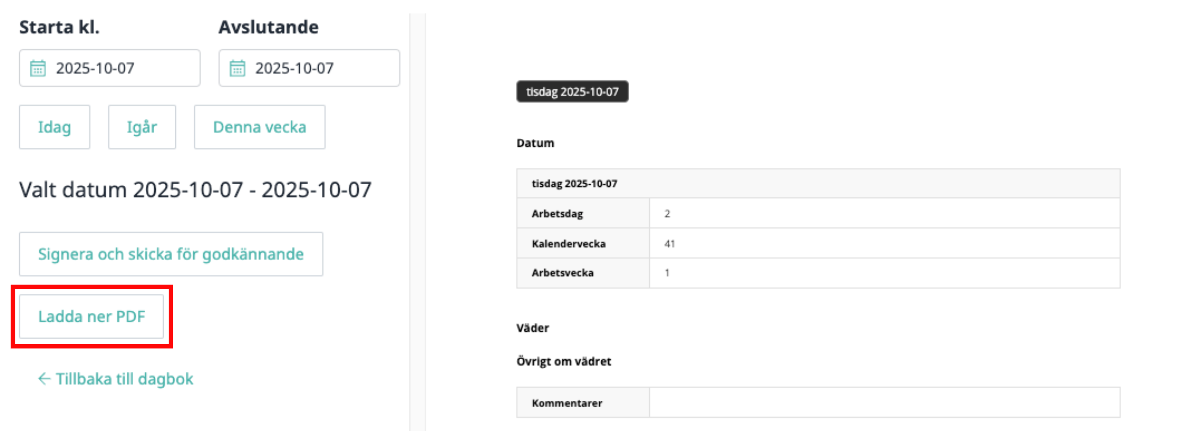The image size is (1193, 431).
Task: Click the Övrigt om vädret heading
Action: 564,361
